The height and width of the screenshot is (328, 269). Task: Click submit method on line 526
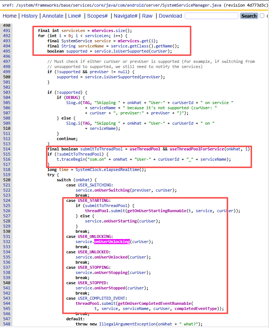(118, 211)
